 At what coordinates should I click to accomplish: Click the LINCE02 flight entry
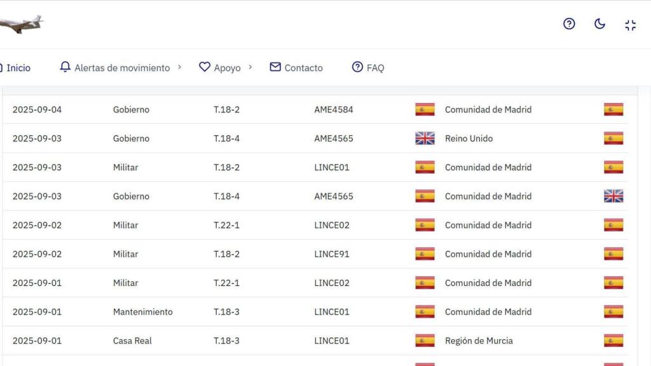pyautogui.click(x=331, y=225)
